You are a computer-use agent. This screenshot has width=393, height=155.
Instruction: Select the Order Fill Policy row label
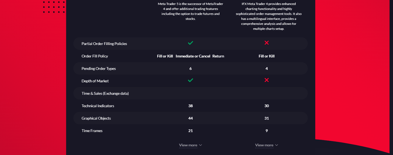[95, 56]
